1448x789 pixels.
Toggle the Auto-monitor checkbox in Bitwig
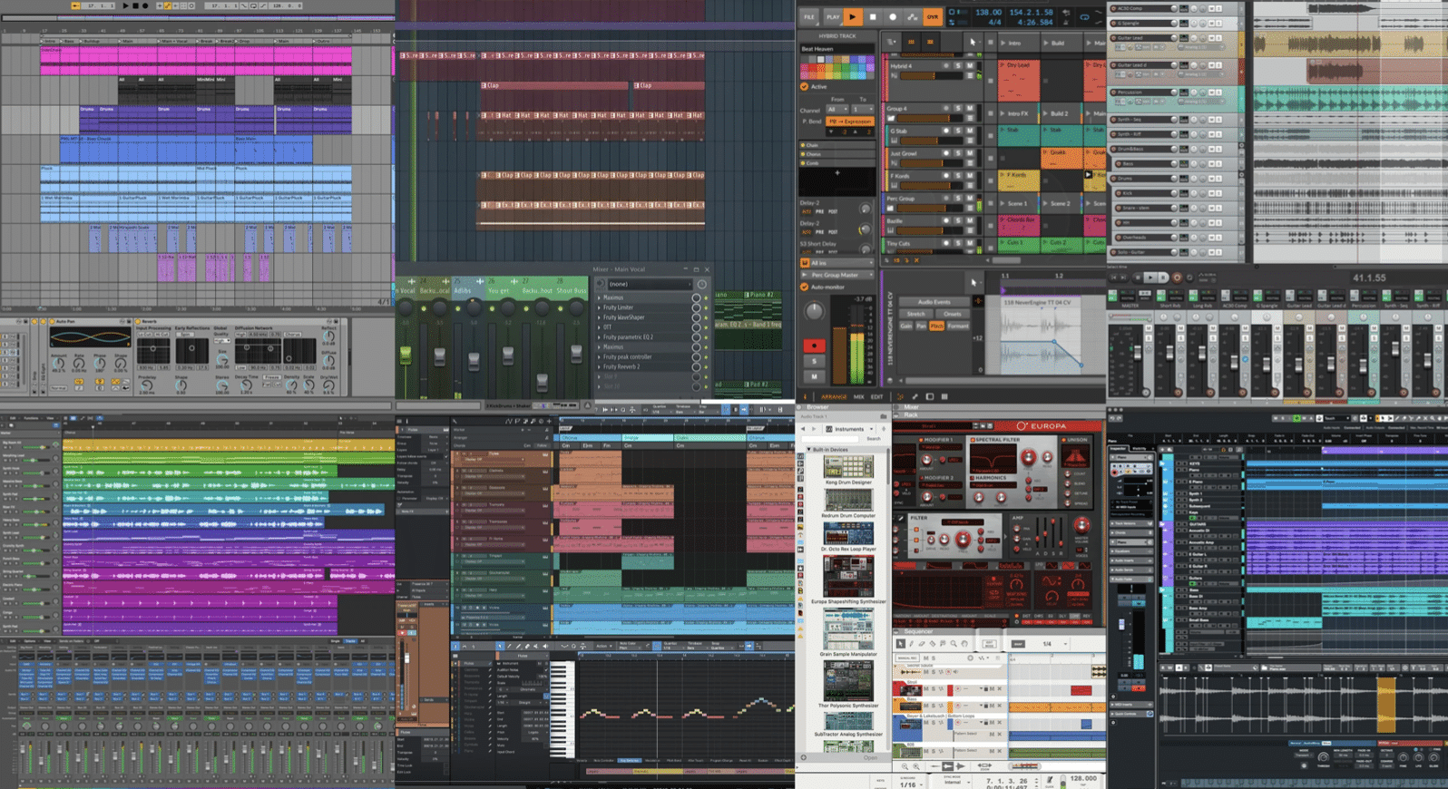pos(804,287)
